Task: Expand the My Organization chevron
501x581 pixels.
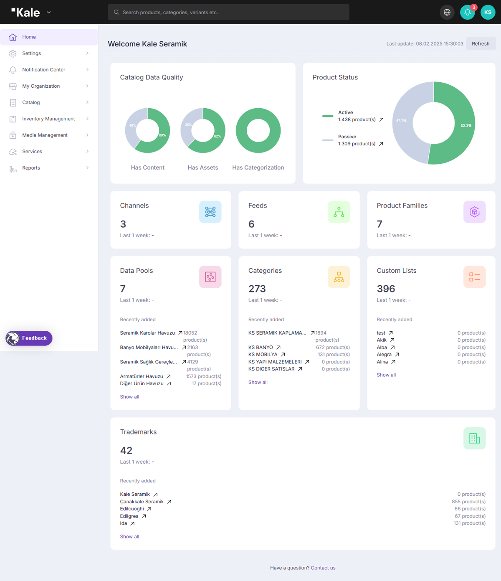Action: pos(87,86)
